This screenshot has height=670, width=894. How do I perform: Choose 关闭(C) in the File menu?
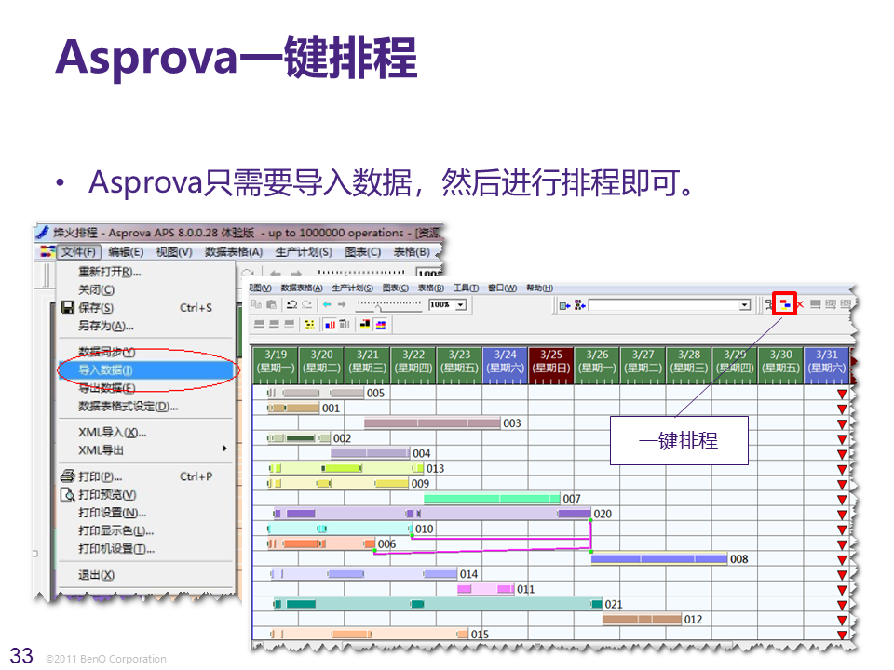pyautogui.click(x=96, y=290)
